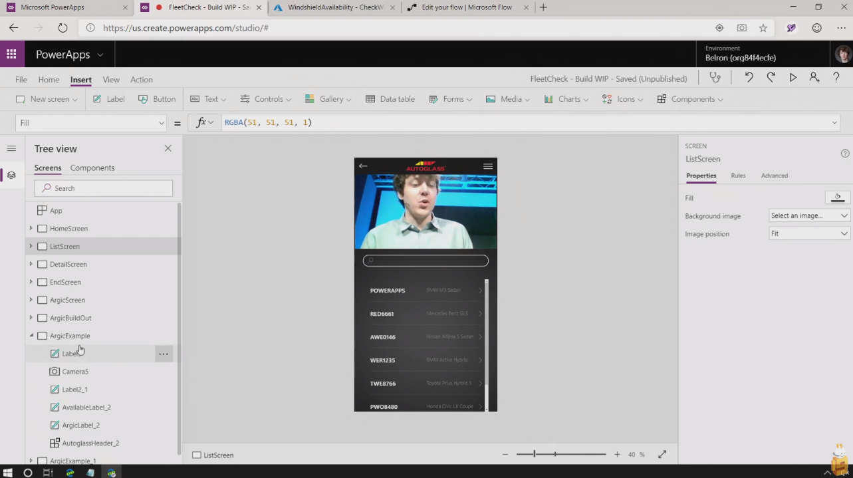Preview the app with play icon
853x478 pixels.
coord(792,78)
